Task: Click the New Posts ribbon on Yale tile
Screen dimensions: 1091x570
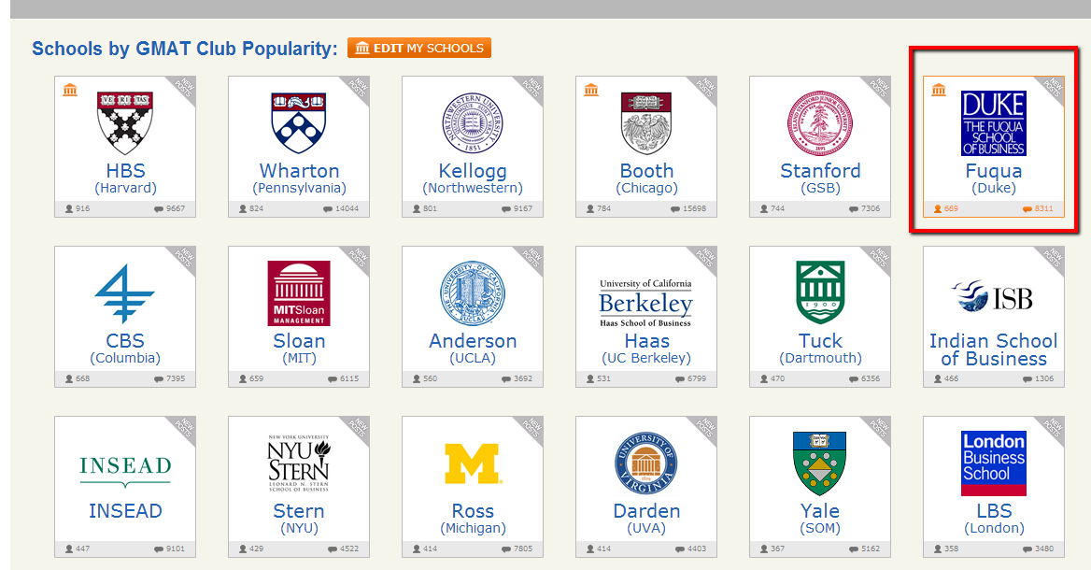Action: (878, 430)
